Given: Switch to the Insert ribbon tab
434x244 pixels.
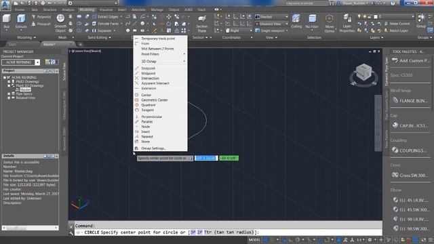Looking at the screenshot, I should 122,9.
